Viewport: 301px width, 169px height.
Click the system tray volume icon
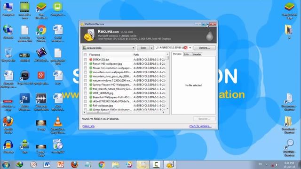pos(277,165)
